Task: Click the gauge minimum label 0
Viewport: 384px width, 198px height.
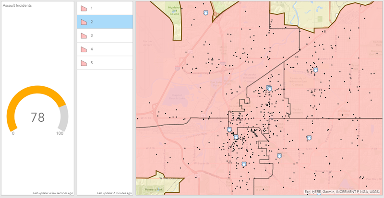Action: pyautogui.click(x=13, y=133)
